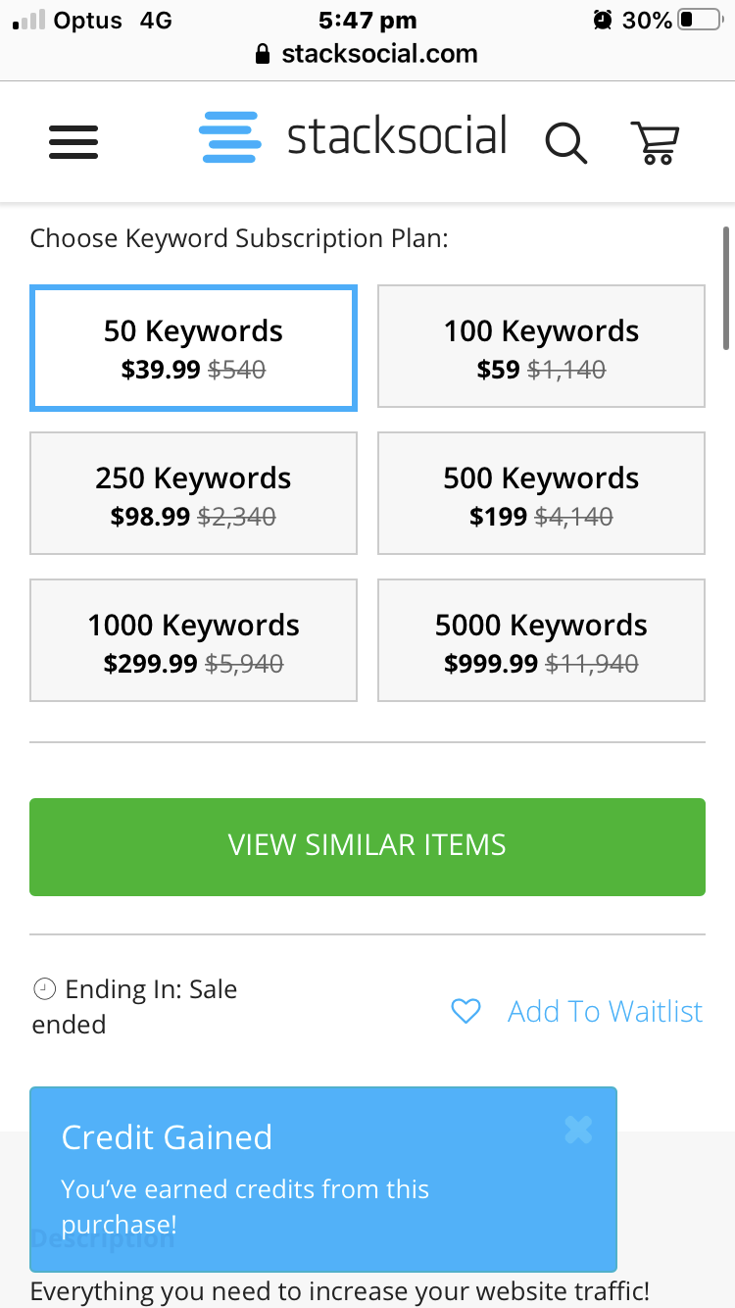Tap the Credit Gained notification banner
Screen dimensions: 735x1308
(x=323, y=1180)
